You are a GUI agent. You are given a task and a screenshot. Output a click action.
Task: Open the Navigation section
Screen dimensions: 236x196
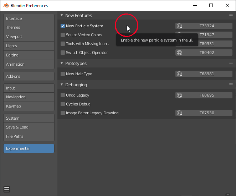click(x=29, y=97)
